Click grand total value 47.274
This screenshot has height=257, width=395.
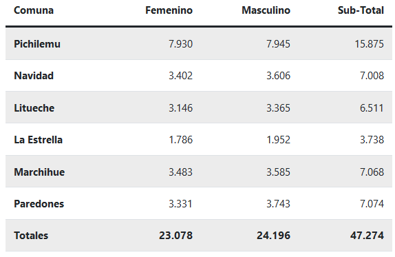[367, 236]
